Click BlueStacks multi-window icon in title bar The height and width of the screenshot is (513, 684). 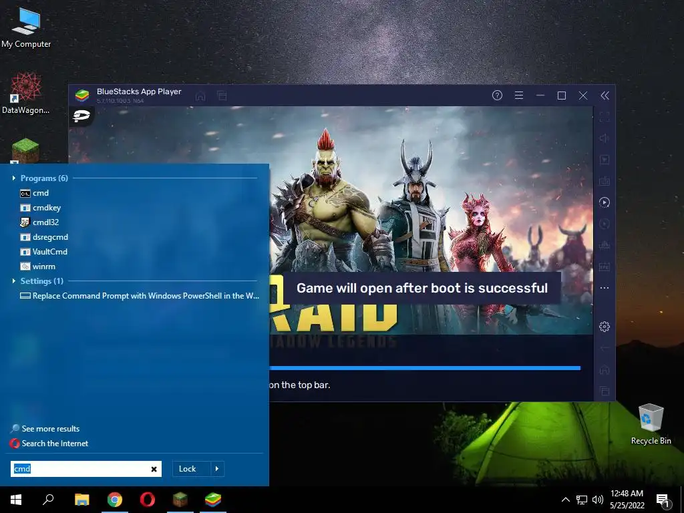point(222,96)
